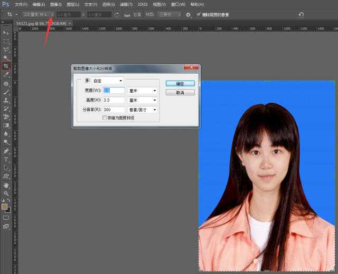Open the 源 preset dropdown
Screen dimensions: 338x274
pyautogui.click(x=108, y=81)
